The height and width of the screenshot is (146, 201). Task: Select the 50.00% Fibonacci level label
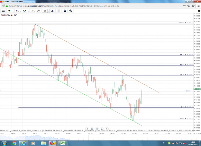pyautogui.click(x=187, y=65)
